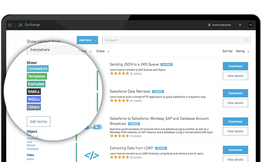Viewport: 262px width, 162px height.
Task: Select the Everywhere content source box
Action: click(x=55, y=50)
